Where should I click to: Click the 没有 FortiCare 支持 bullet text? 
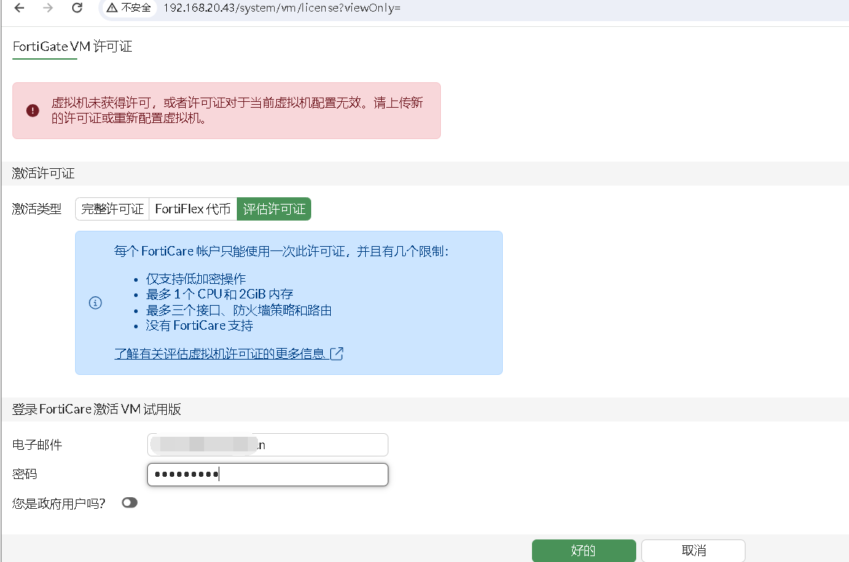200,325
